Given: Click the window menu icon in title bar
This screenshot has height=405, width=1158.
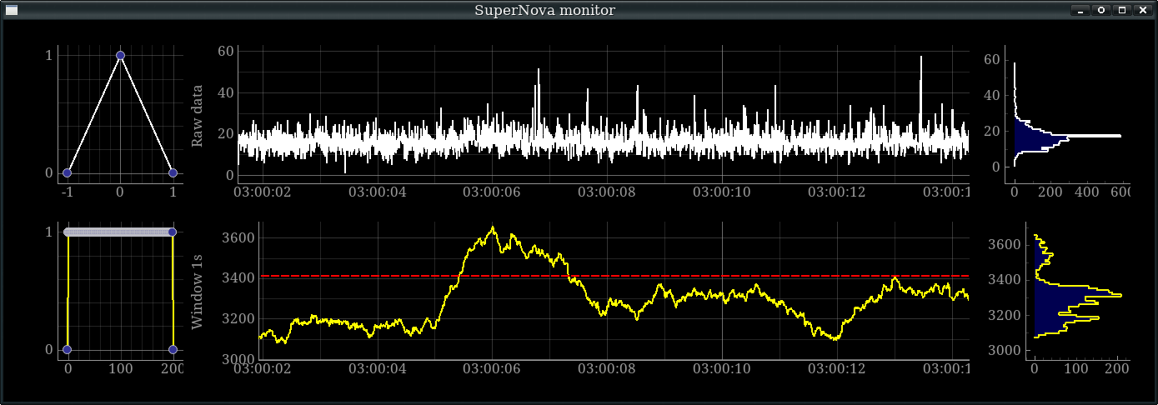Looking at the screenshot, I should pyautogui.click(x=12, y=10).
